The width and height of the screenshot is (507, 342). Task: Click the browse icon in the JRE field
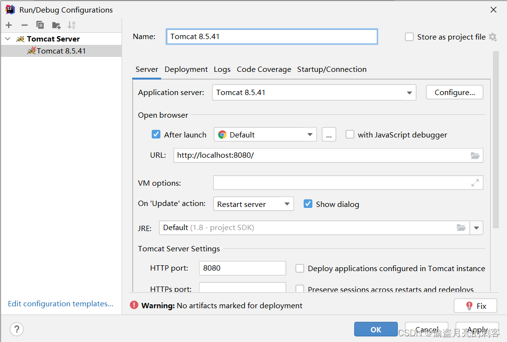[x=461, y=227]
